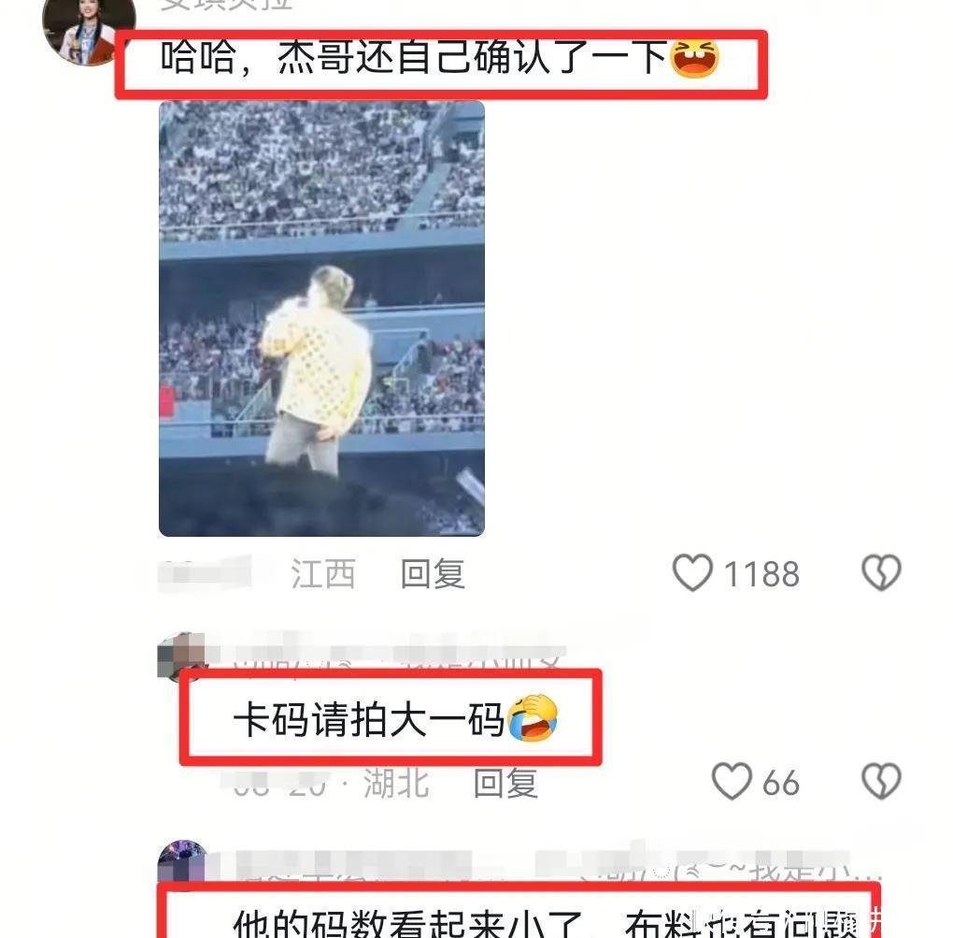Viewport: 953px width, 938px height.
Task: Dislike the 杰哥 comment via broken heart
Action: [881, 572]
